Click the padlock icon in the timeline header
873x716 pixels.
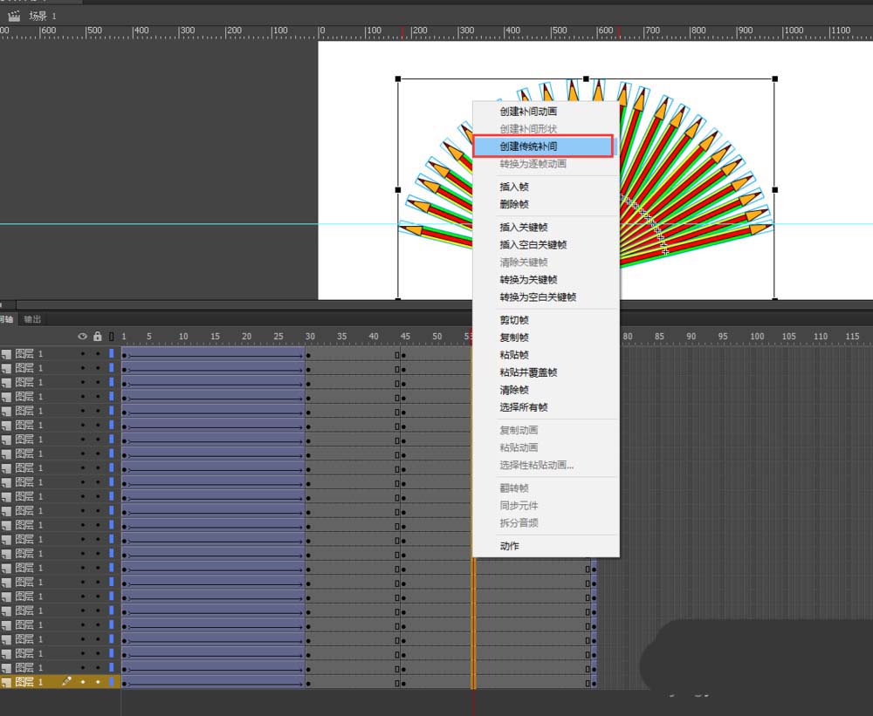97,336
